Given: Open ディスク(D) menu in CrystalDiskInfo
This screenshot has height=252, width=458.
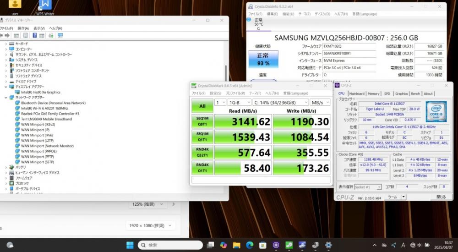Looking at the screenshot, I should (x=322, y=14).
